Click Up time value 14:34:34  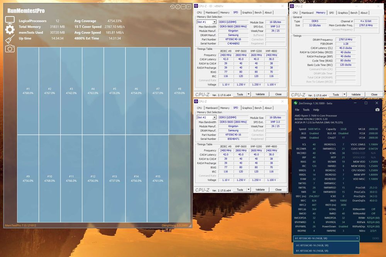click(58, 38)
